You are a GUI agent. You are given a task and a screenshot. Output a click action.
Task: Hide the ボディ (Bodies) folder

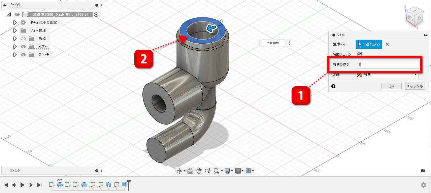(23, 47)
